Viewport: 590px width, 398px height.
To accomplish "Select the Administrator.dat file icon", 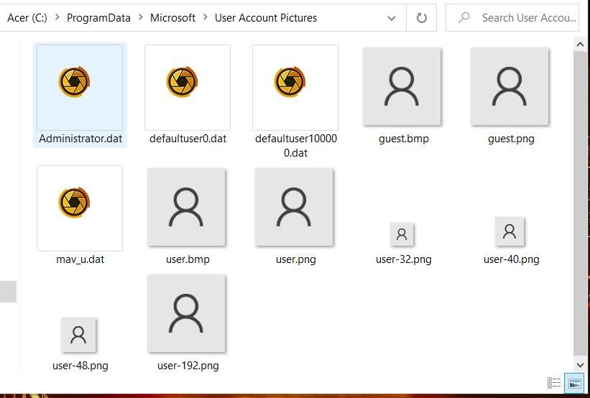I will pyautogui.click(x=80, y=87).
